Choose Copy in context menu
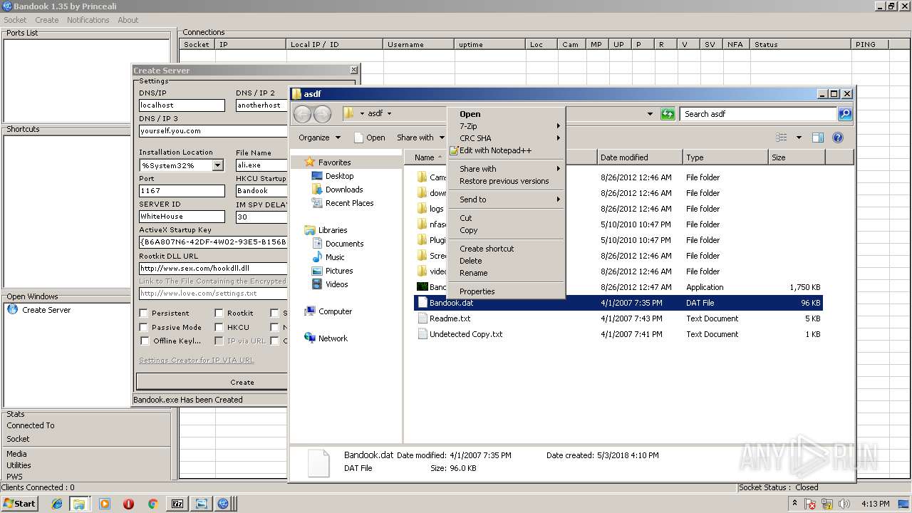The height and width of the screenshot is (513, 912). 506,230
